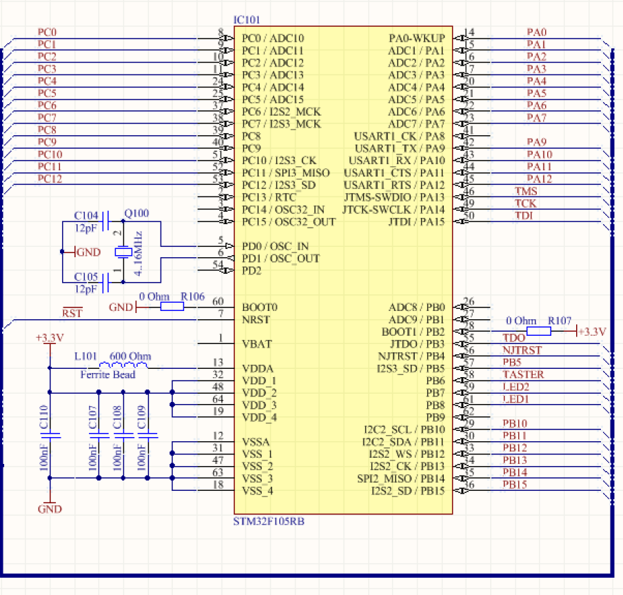Select the TDO net label
The width and height of the screenshot is (623, 595).
[513, 338]
